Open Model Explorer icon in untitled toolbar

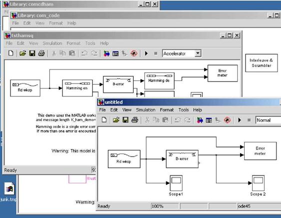(x=209, y=120)
